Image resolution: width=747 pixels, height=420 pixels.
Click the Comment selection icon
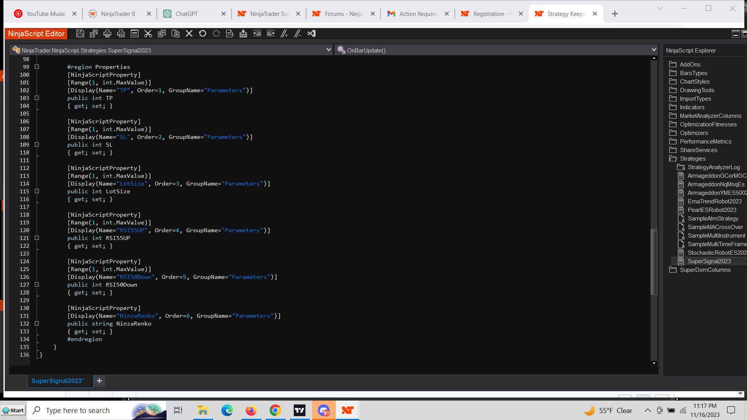[284, 34]
